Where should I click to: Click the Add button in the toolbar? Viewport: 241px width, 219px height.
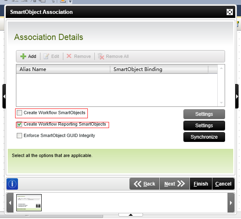[28, 56]
